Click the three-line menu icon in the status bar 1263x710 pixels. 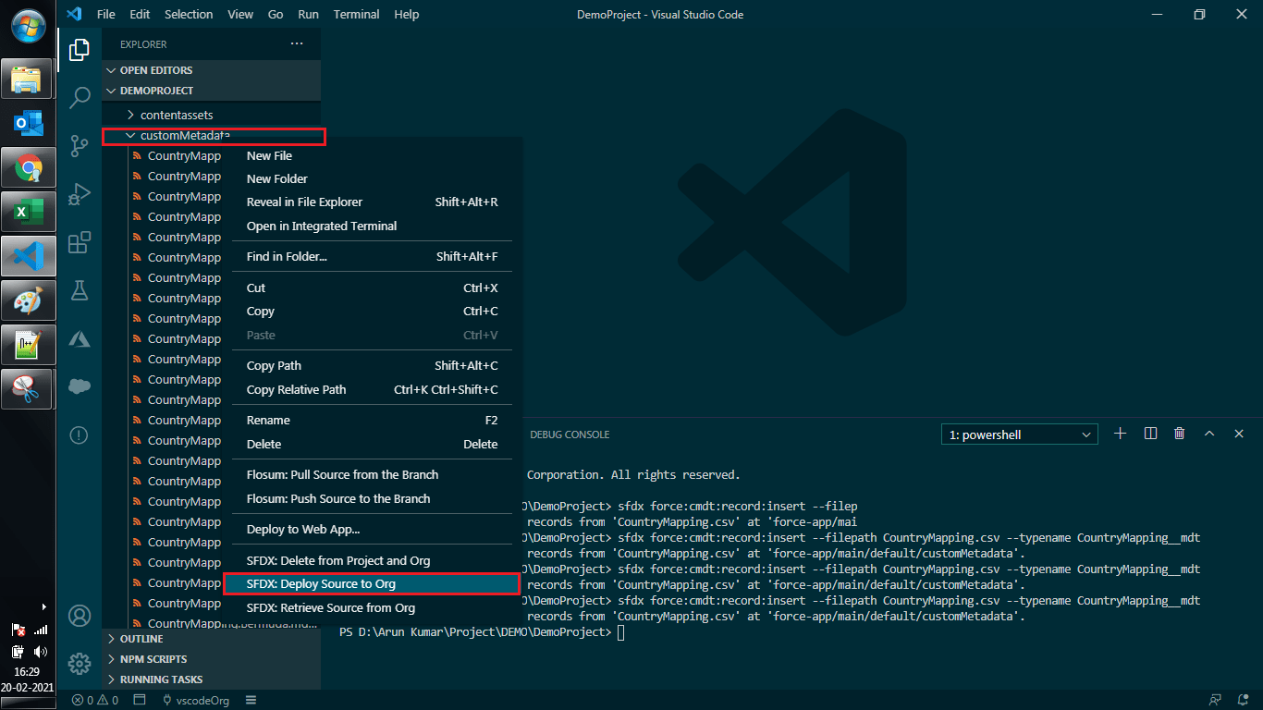point(250,700)
